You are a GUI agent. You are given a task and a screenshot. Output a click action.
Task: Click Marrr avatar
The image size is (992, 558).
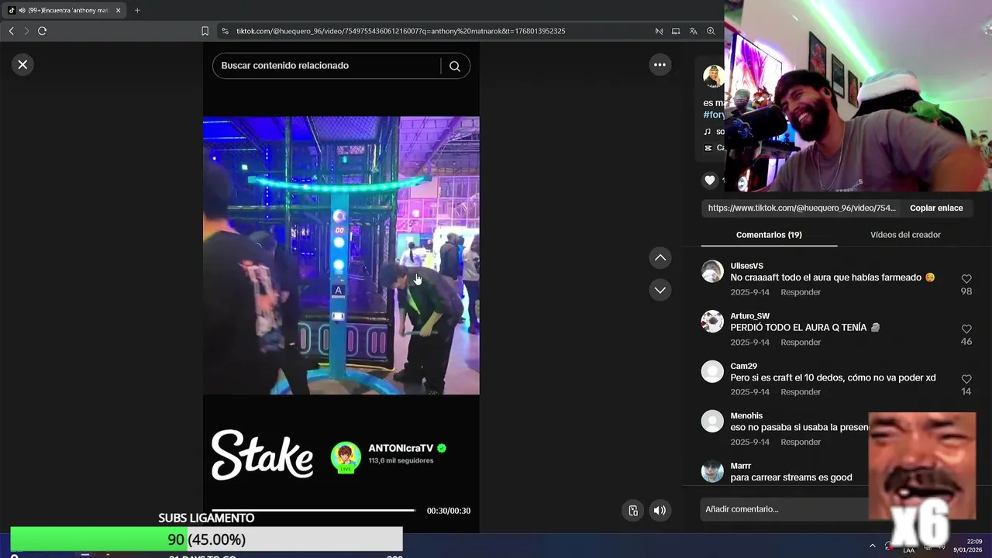click(712, 471)
